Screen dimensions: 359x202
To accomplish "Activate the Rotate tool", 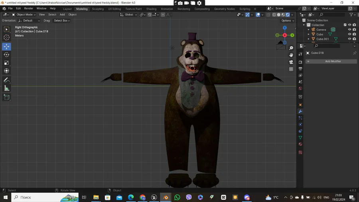I will pyautogui.click(x=6, y=55).
